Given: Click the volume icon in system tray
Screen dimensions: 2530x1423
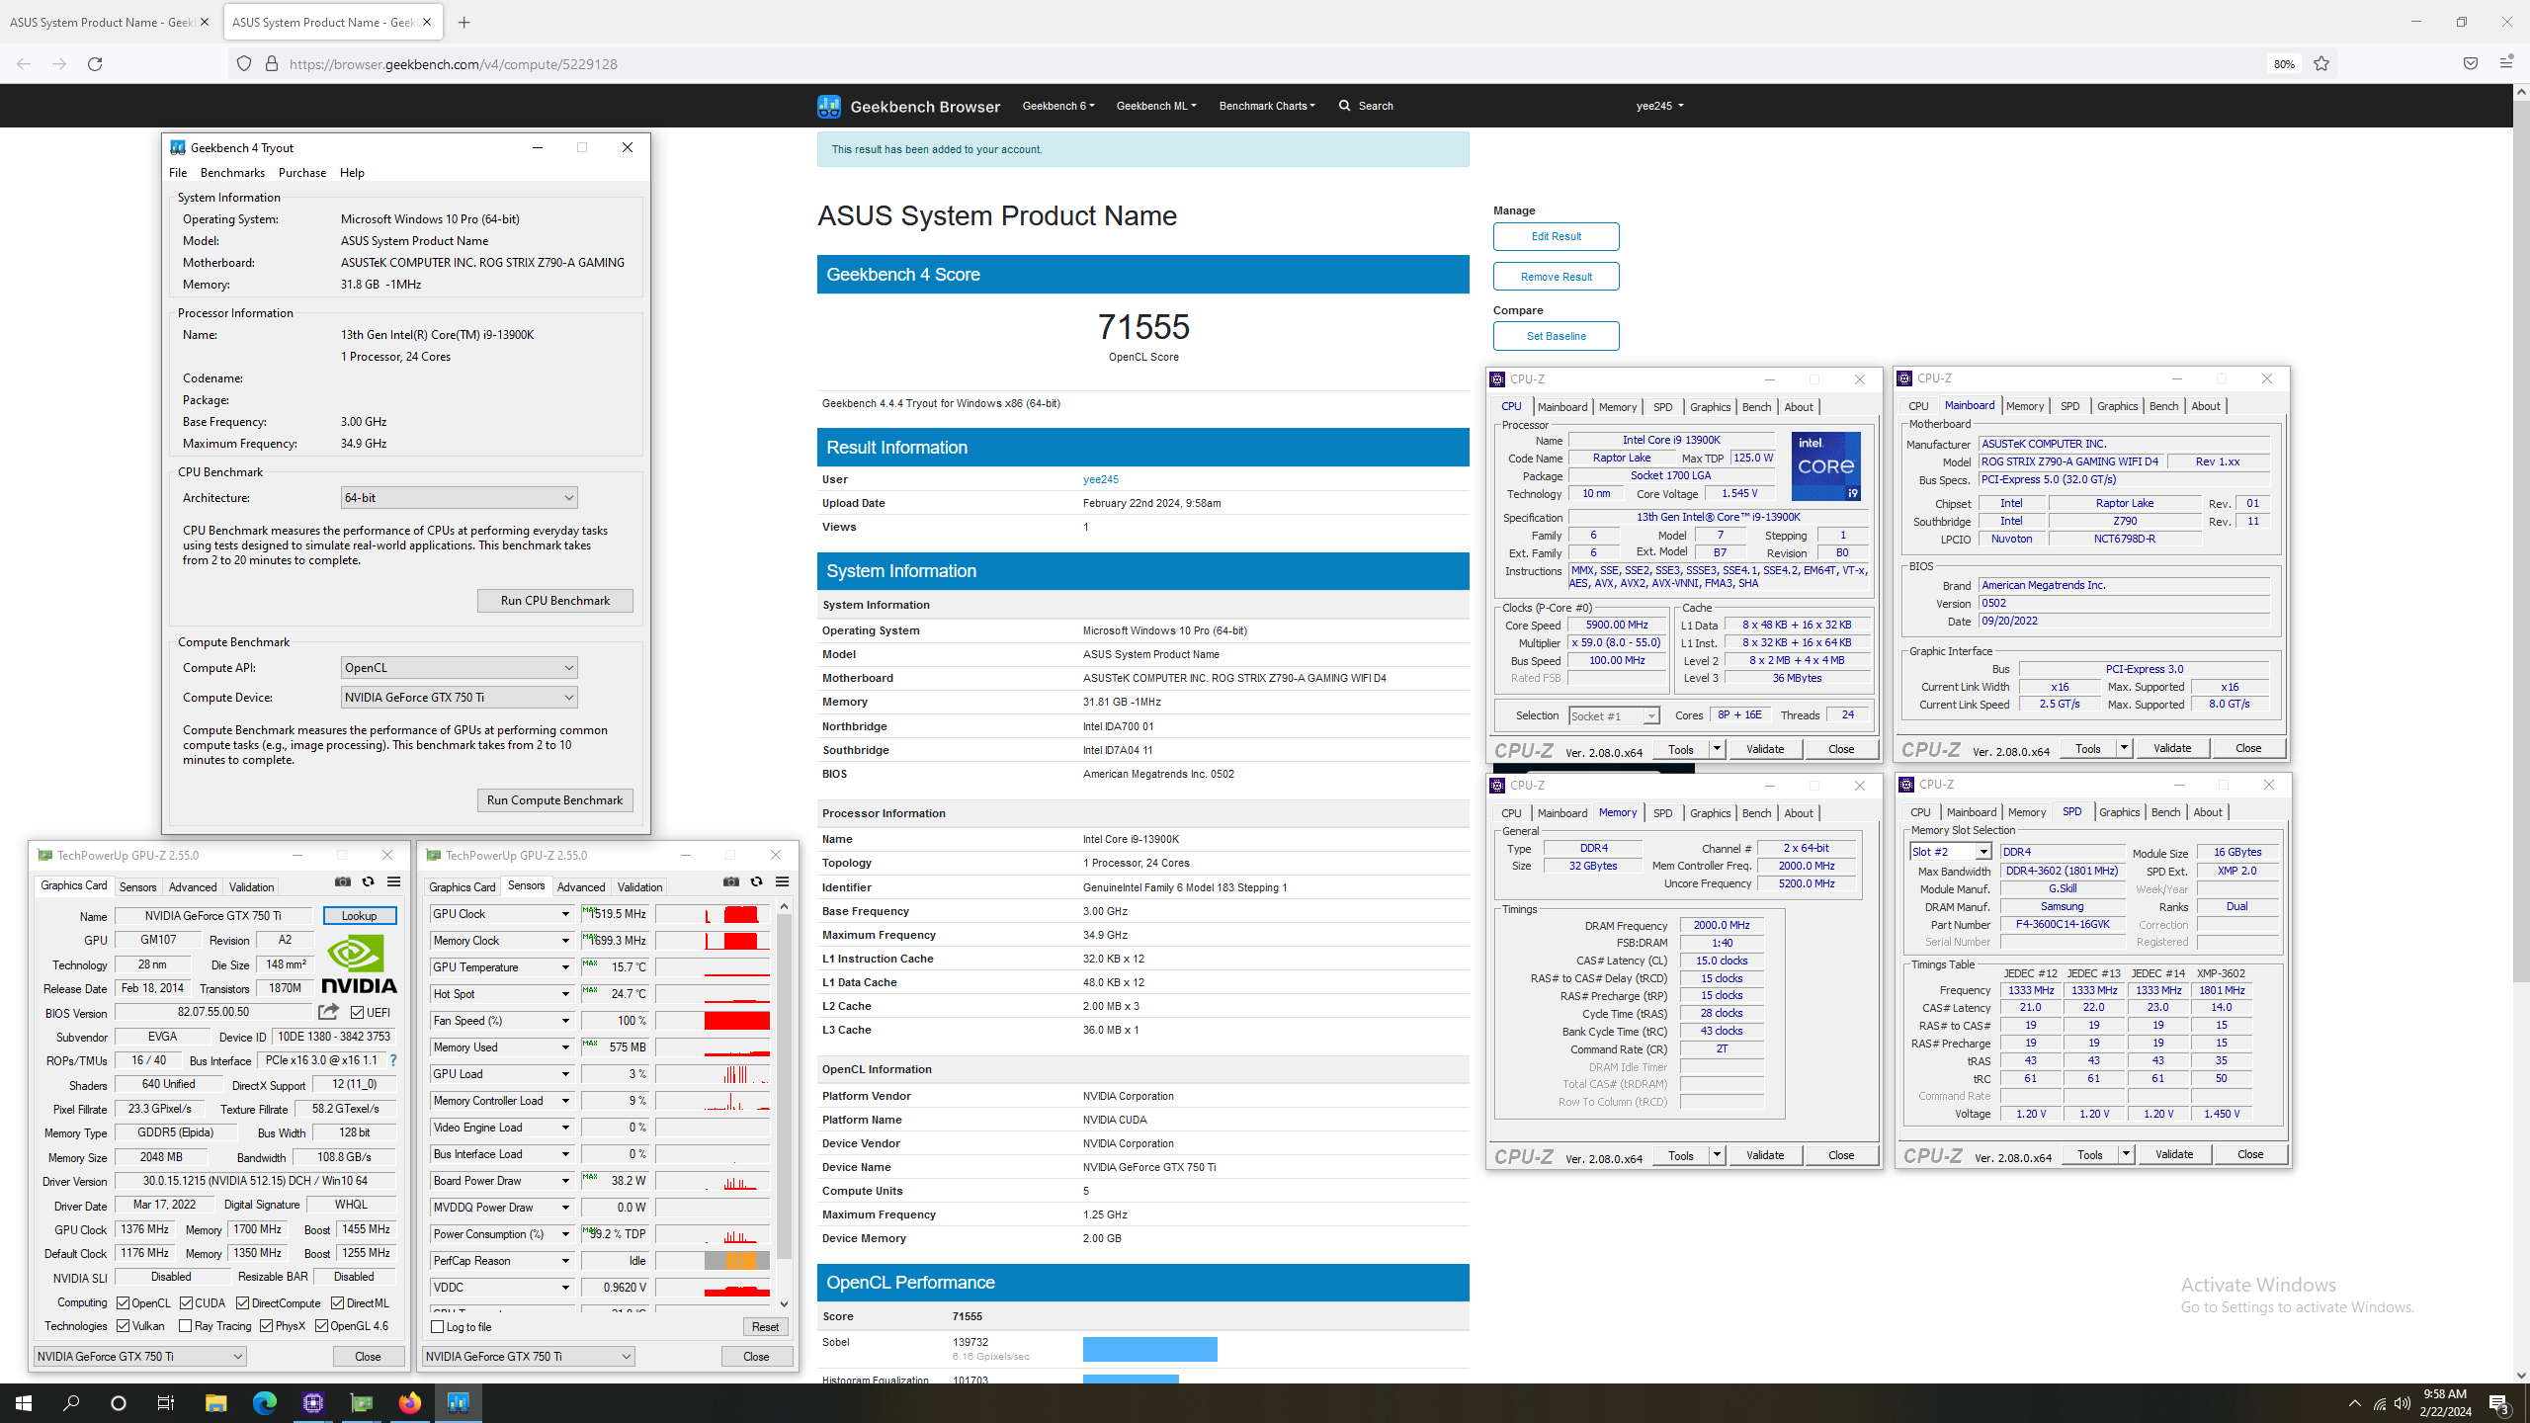Looking at the screenshot, I should [x=2403, y=1403].
